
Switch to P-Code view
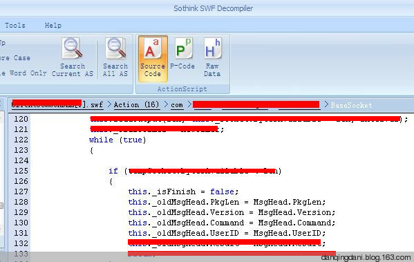182,54
